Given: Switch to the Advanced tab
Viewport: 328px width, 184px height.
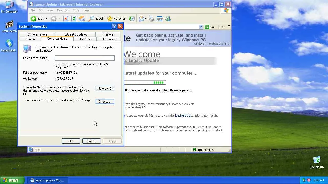Looking at the screenshot, I should (x=109, y=39).
